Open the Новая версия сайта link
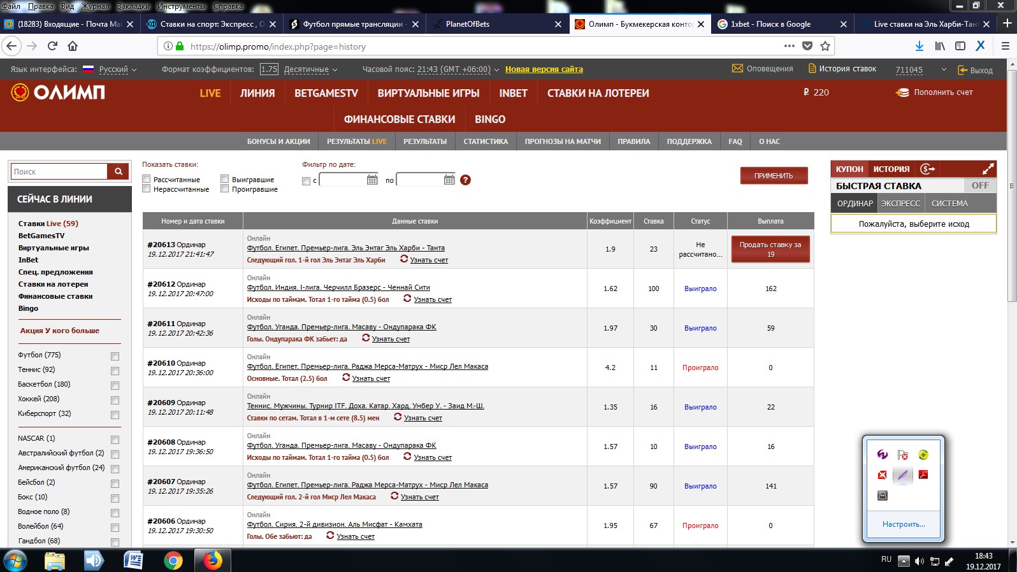Image resolution: width=1017 pixels, height=572 pixels. coord(544,69)
